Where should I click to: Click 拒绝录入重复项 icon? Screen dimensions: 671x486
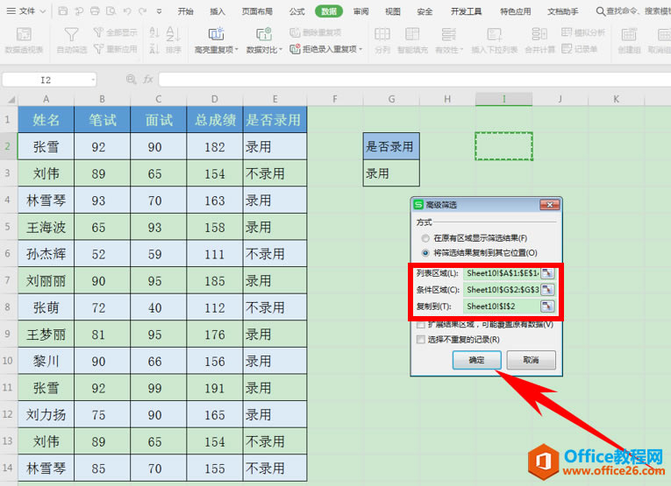[x=295, y=49]
